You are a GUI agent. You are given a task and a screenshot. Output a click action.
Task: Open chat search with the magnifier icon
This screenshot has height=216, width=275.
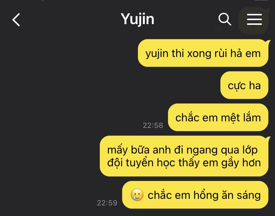click(x=225, y=19)
